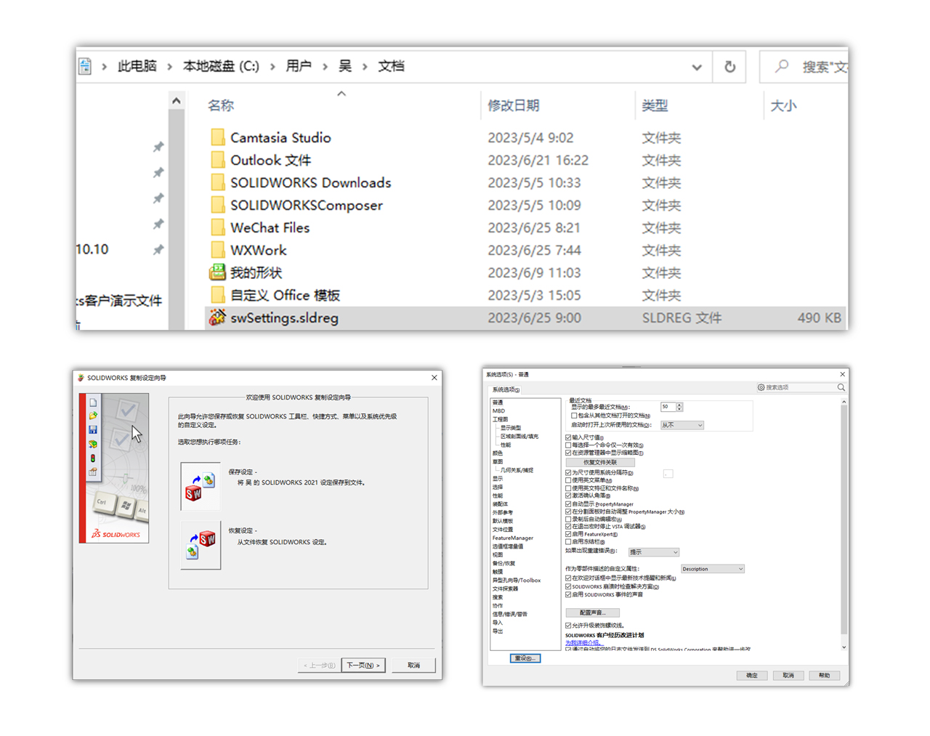This screenshot has height=736, width=930.
Task: Open the Description custom property dropdown
Action: [713, 569]
